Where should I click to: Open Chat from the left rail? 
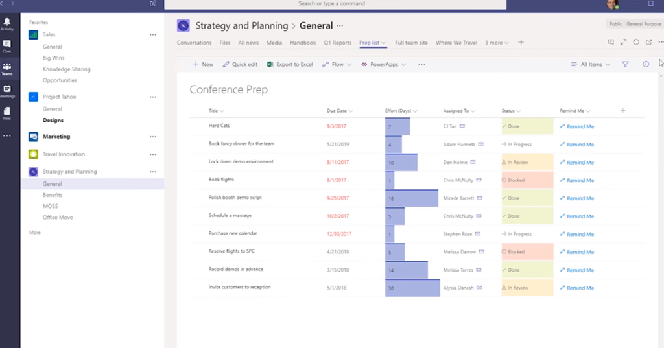tap(7, 47)
